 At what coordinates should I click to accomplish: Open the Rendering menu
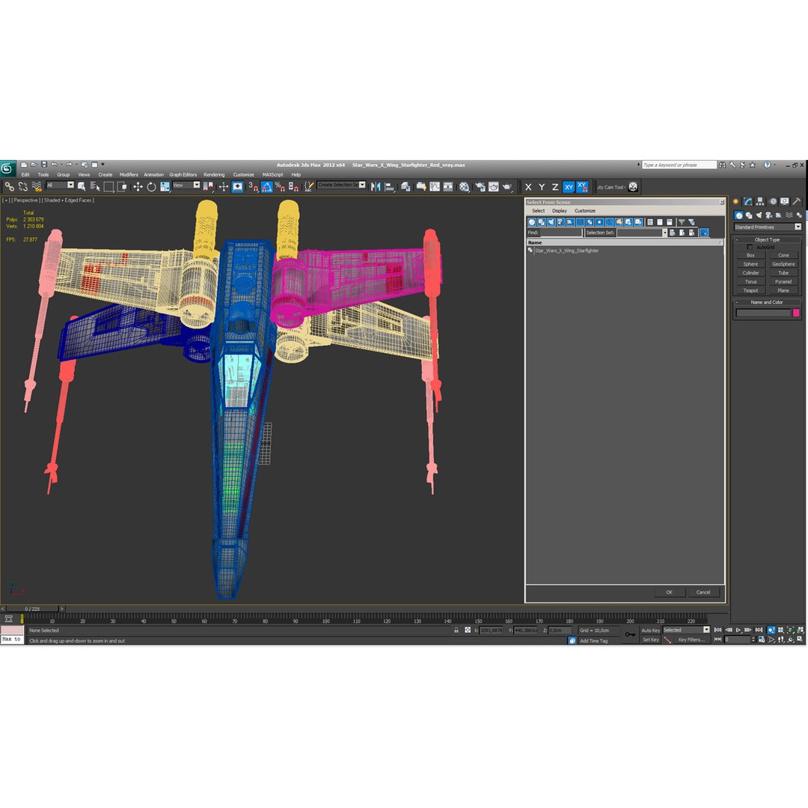click(x=214, y=174)
